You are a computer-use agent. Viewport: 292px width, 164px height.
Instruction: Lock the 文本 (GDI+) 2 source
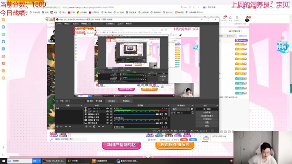point(111,108)
